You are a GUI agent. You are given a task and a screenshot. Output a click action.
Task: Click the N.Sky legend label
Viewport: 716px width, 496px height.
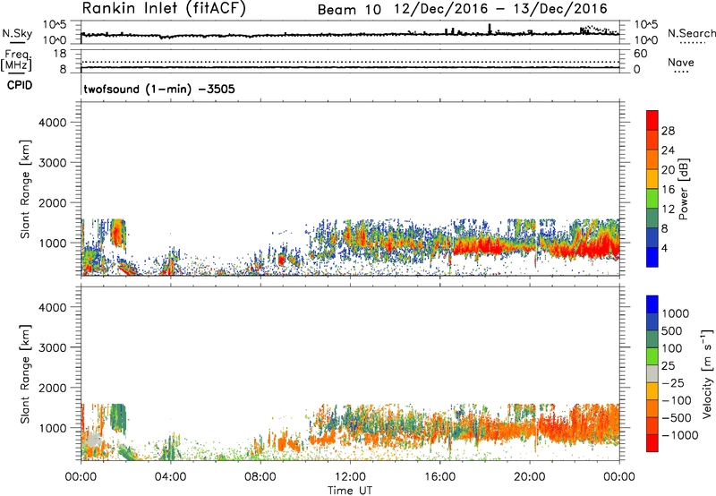coord(17,33)
